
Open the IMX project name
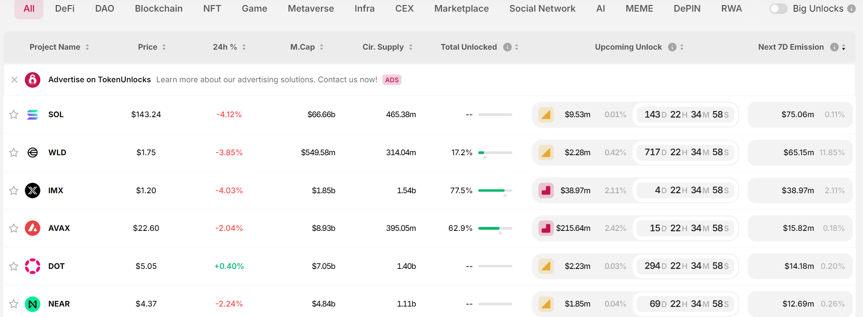(x=55, y=191)
